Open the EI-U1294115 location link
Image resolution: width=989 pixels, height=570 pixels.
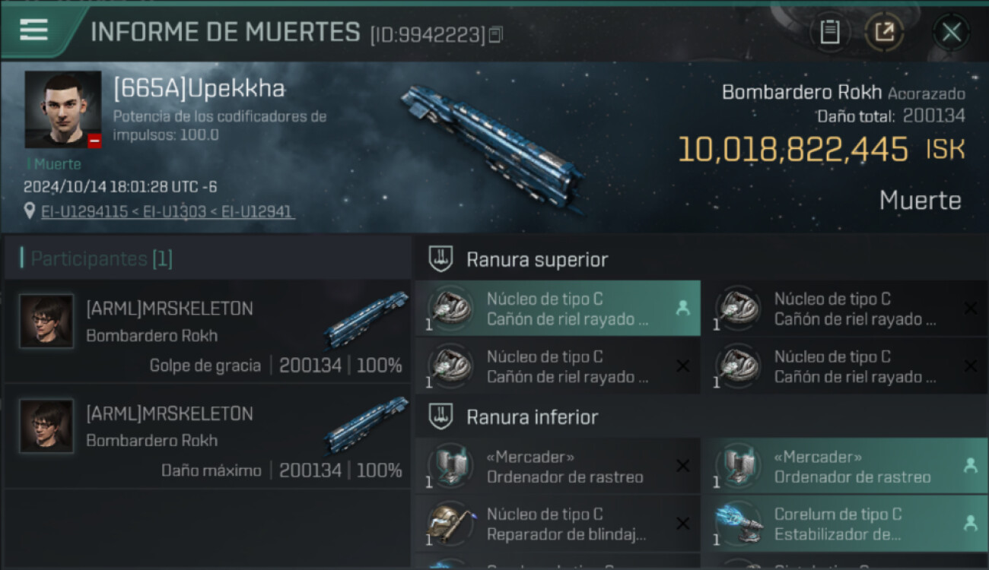[x=84, y=212]
